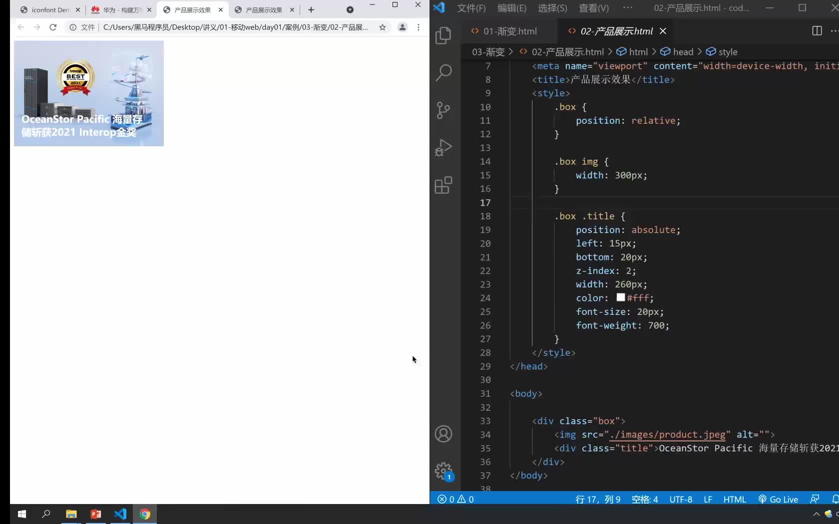Reload the Chrome page

click(53, 27)
